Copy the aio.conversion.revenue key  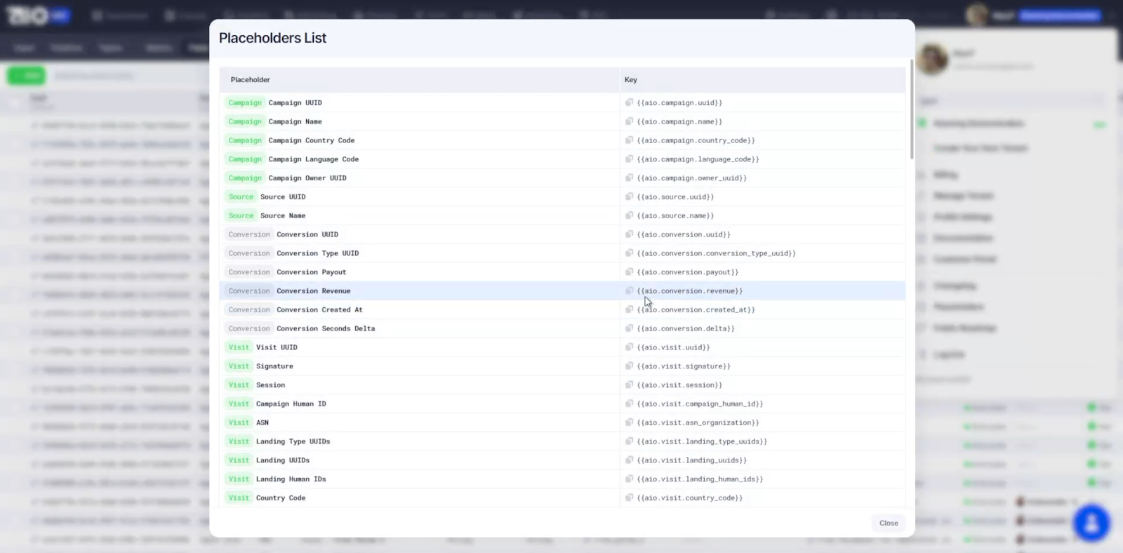tap(629, 291)
